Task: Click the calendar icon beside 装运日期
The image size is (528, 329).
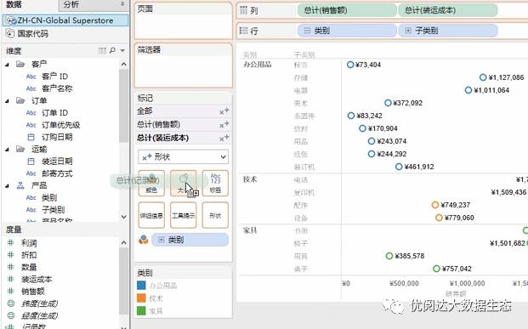Action: 31,162
